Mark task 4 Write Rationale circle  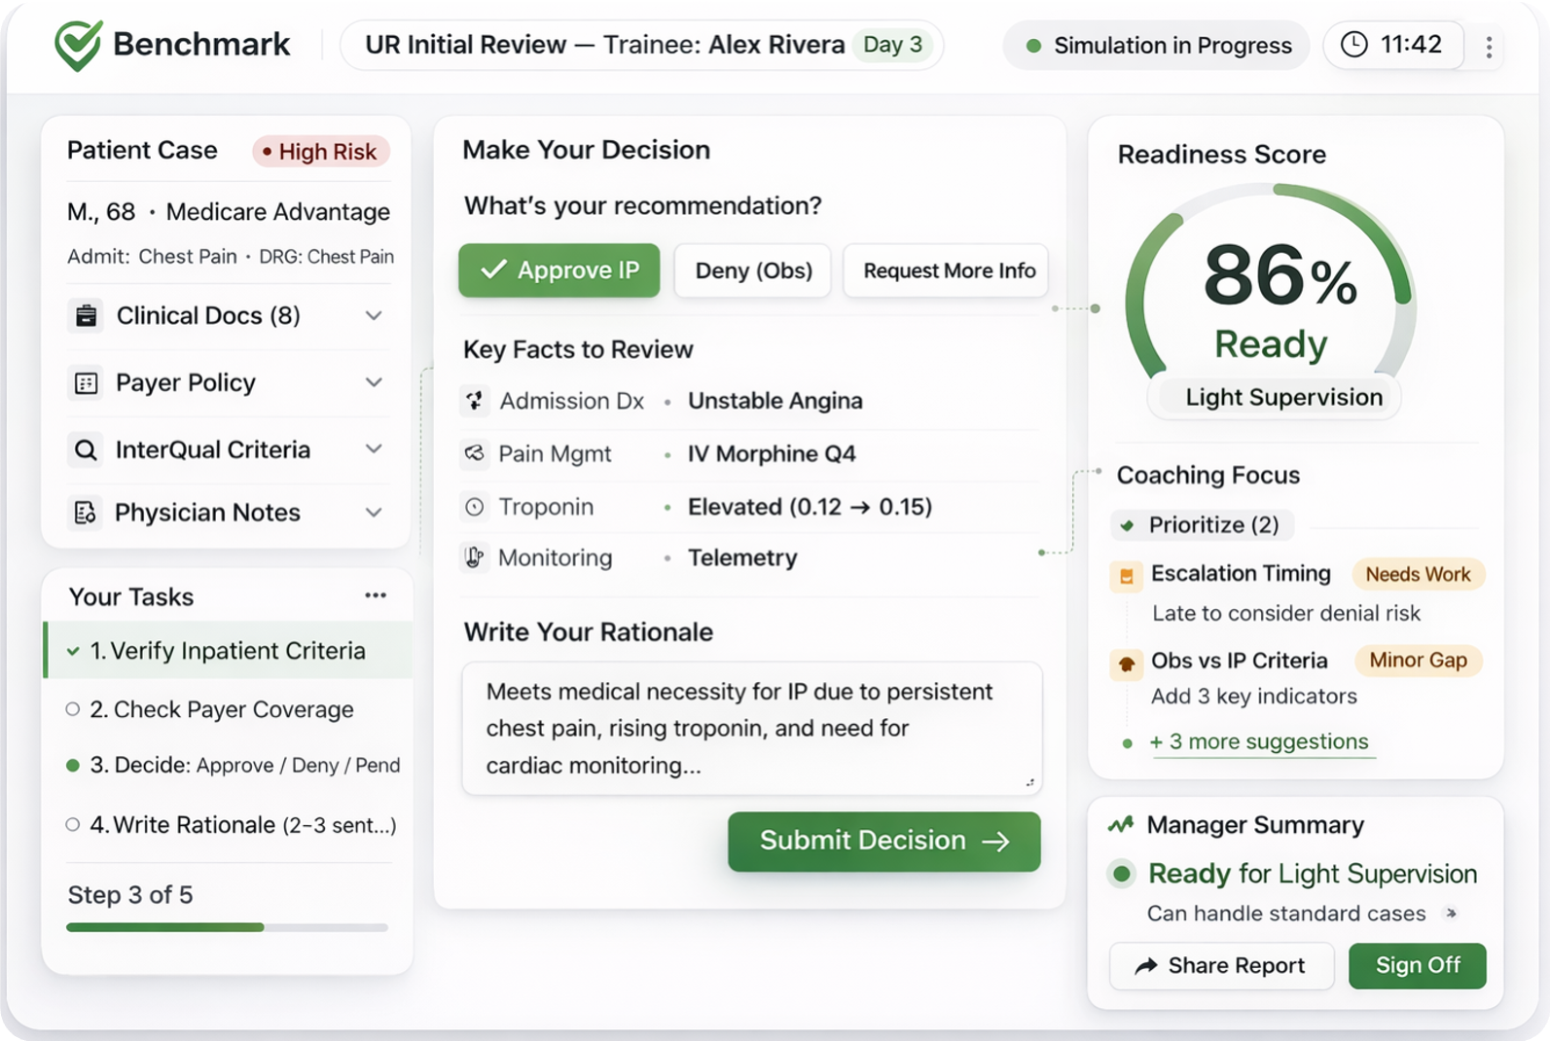[x=72, y=825]
